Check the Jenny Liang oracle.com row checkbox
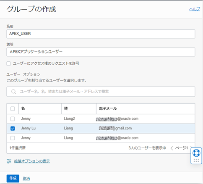Screen dimensions: 203x184 point(13,138)
